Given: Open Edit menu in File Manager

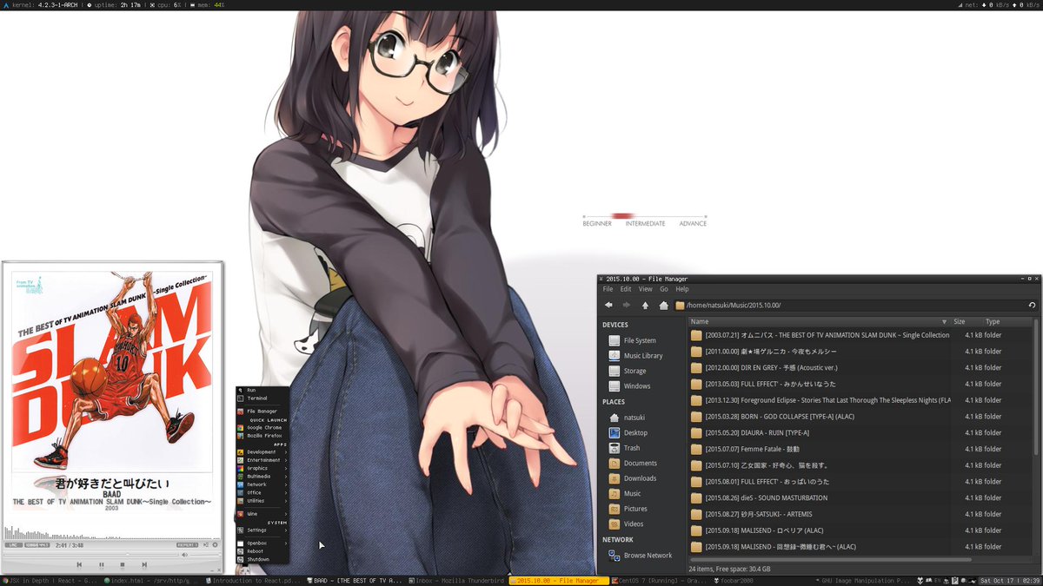Looking at the screenshot, I should pyautogui.click(x=626, y=289).
